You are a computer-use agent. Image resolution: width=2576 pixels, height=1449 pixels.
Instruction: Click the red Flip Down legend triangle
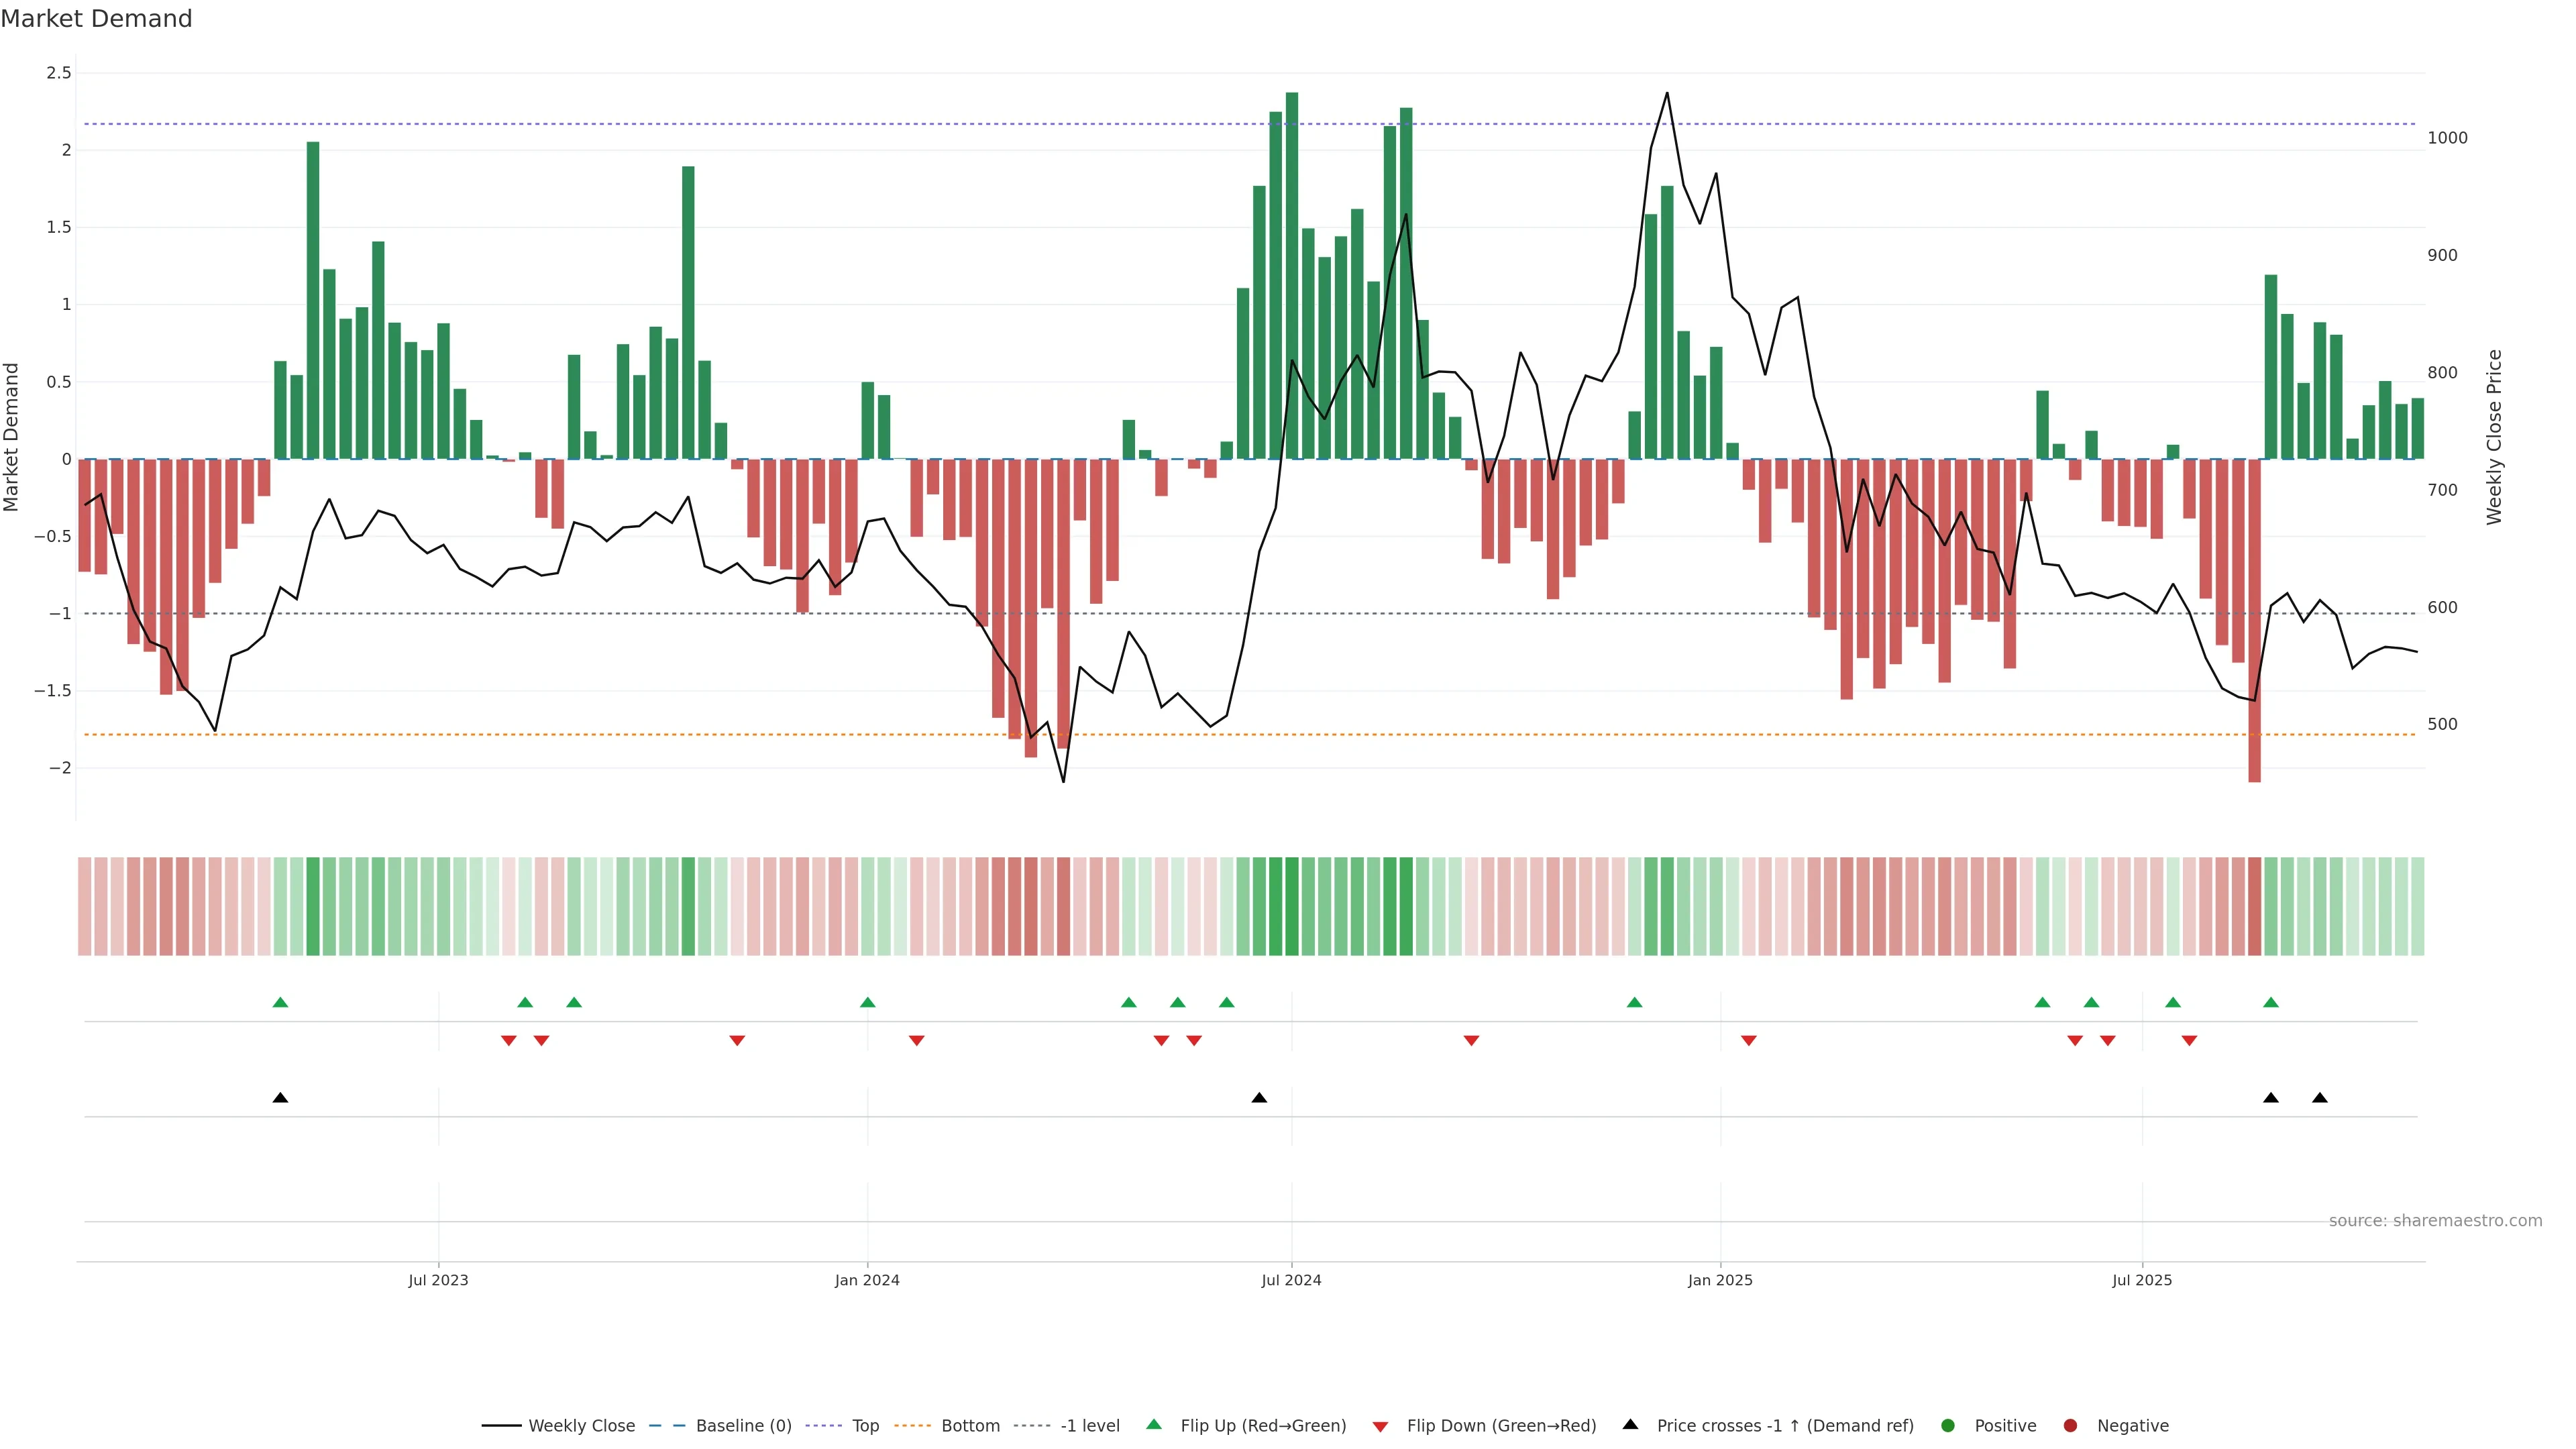(1381, 1427)
